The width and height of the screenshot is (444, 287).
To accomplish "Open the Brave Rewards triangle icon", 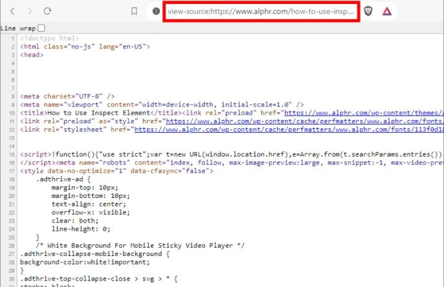I will click(387, 12).
